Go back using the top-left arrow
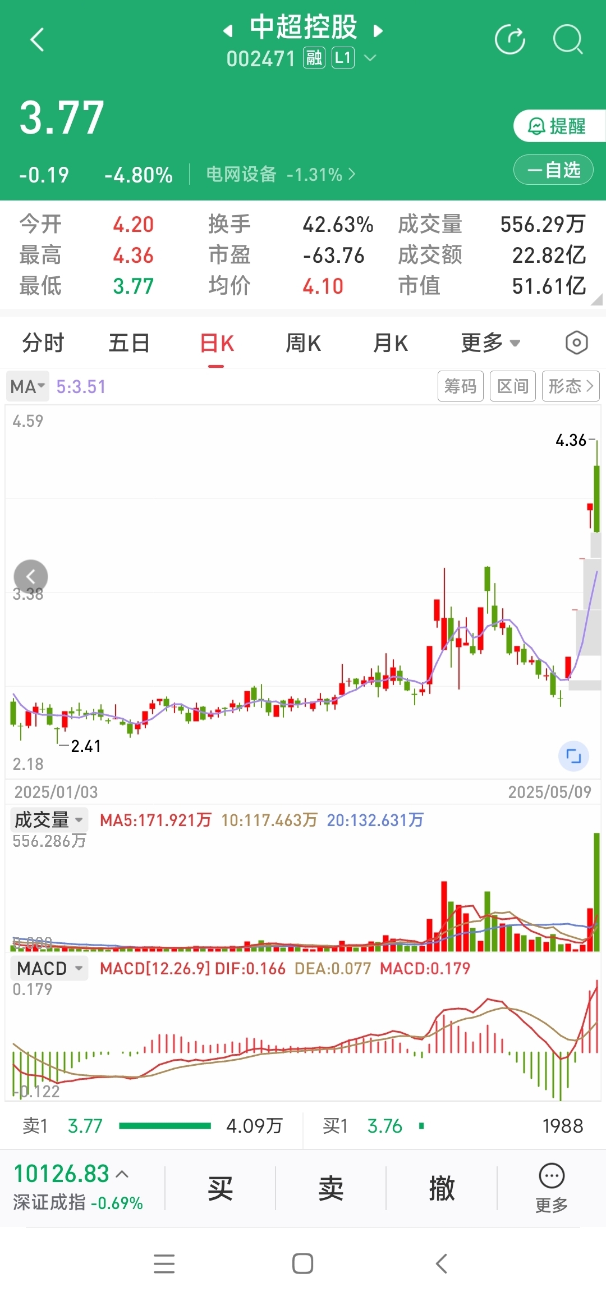606x1300 pixels. click(37, 40)
